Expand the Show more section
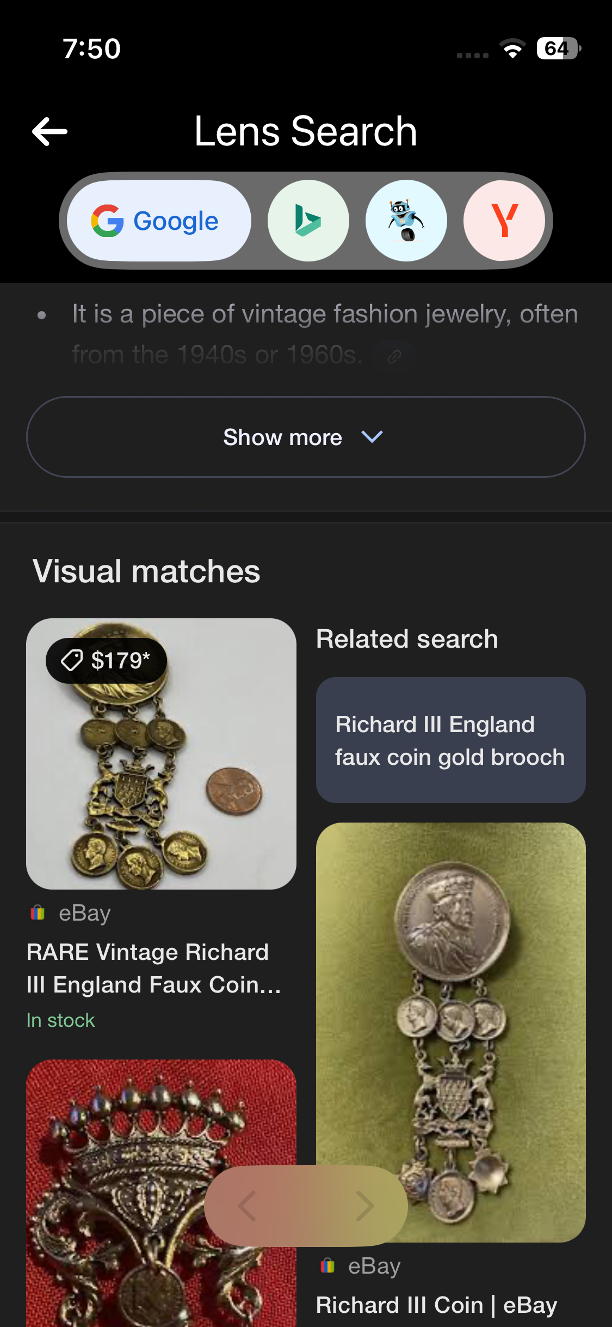This screenshot has width=612, height=1327. (x=283, y=437)
